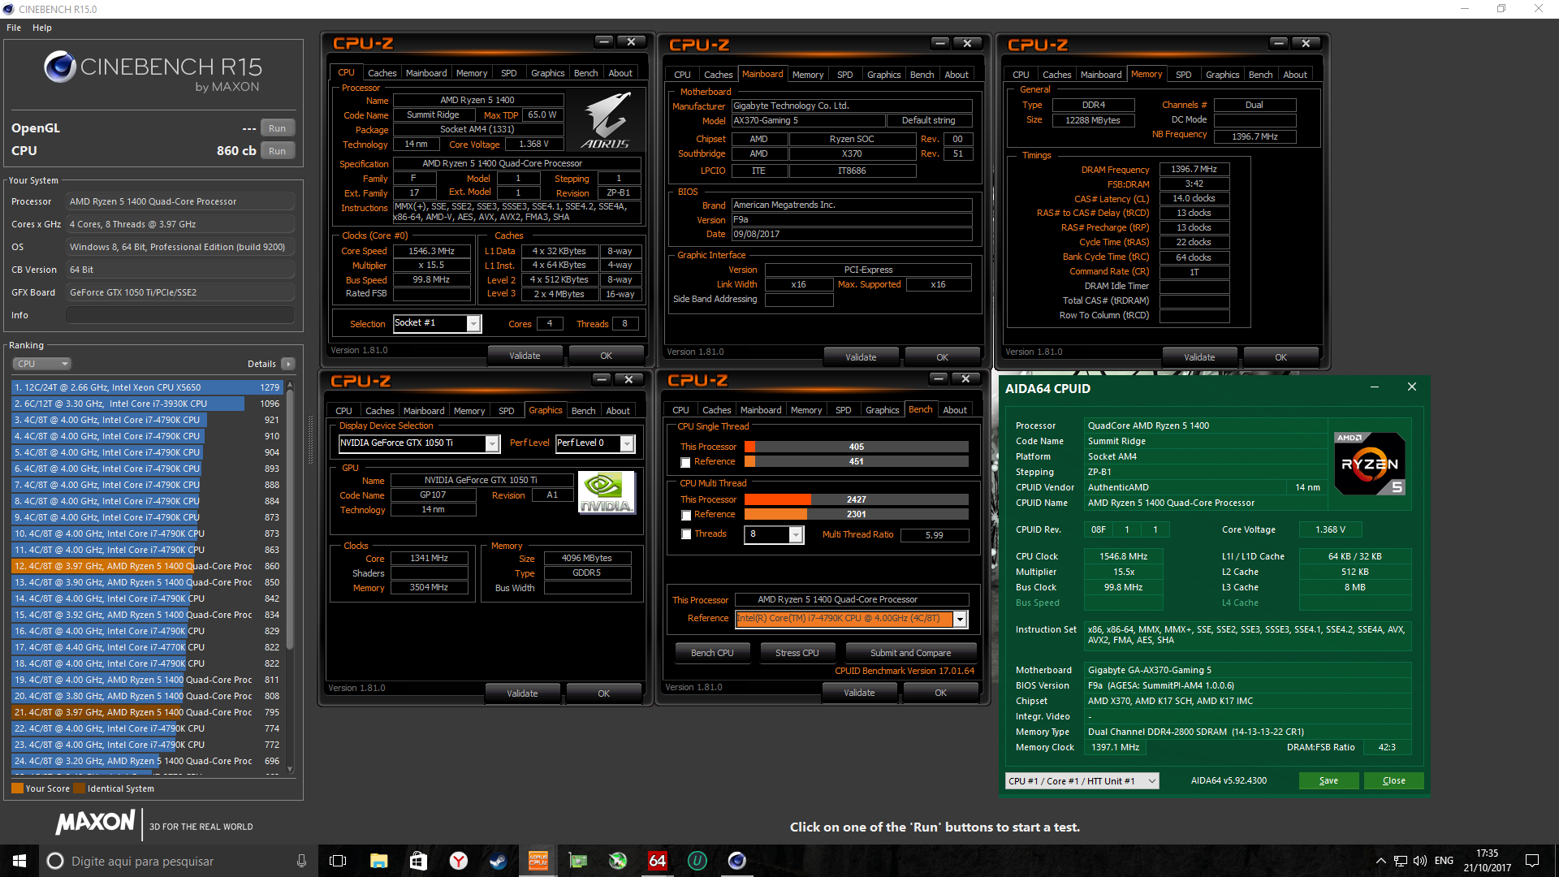1559x877 pixels.
Task: Click the orange Your Score legend swatch
Action: [x=17, y=788]
